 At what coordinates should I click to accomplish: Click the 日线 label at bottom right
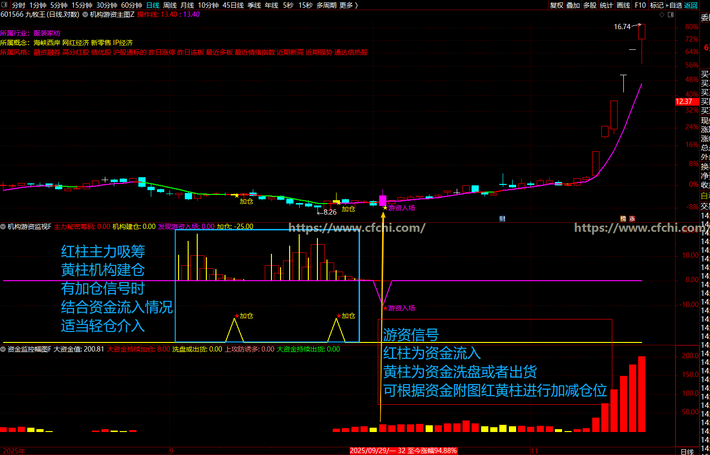tap(687, 451)
